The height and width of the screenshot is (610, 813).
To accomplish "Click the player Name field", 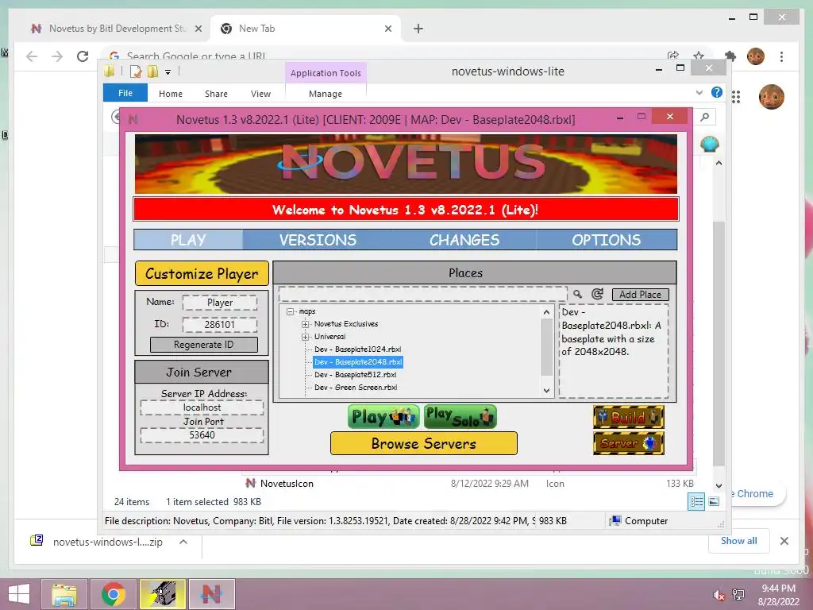I will (x=220, y=303).
